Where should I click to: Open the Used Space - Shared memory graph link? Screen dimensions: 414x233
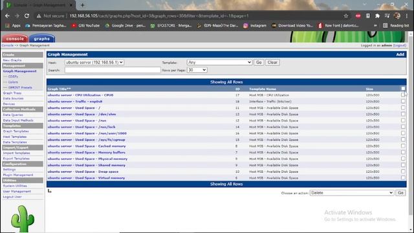click(86, 166)
